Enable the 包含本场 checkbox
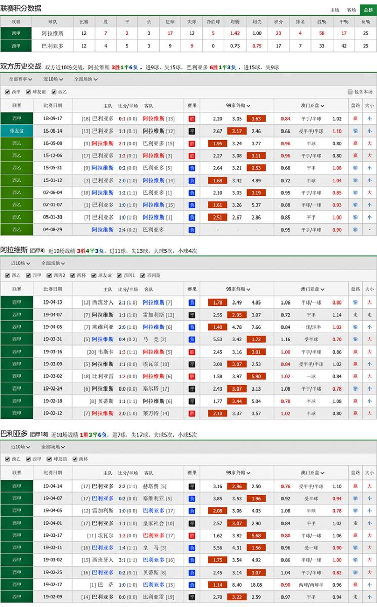Image resolution: width=377 pixels, height=607 pixels. tap(350, 92)
